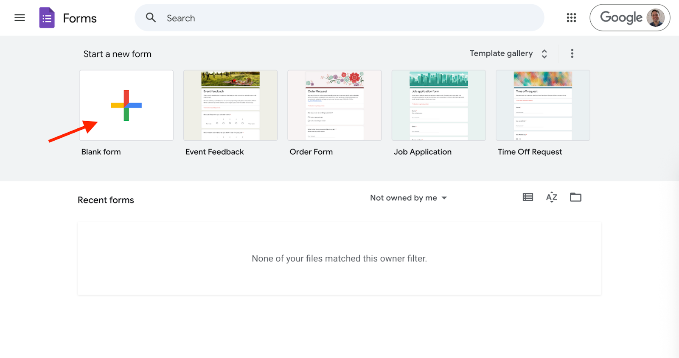The image size is (679, 358).
Task: Open the AZ sort options
Action: 551,197
